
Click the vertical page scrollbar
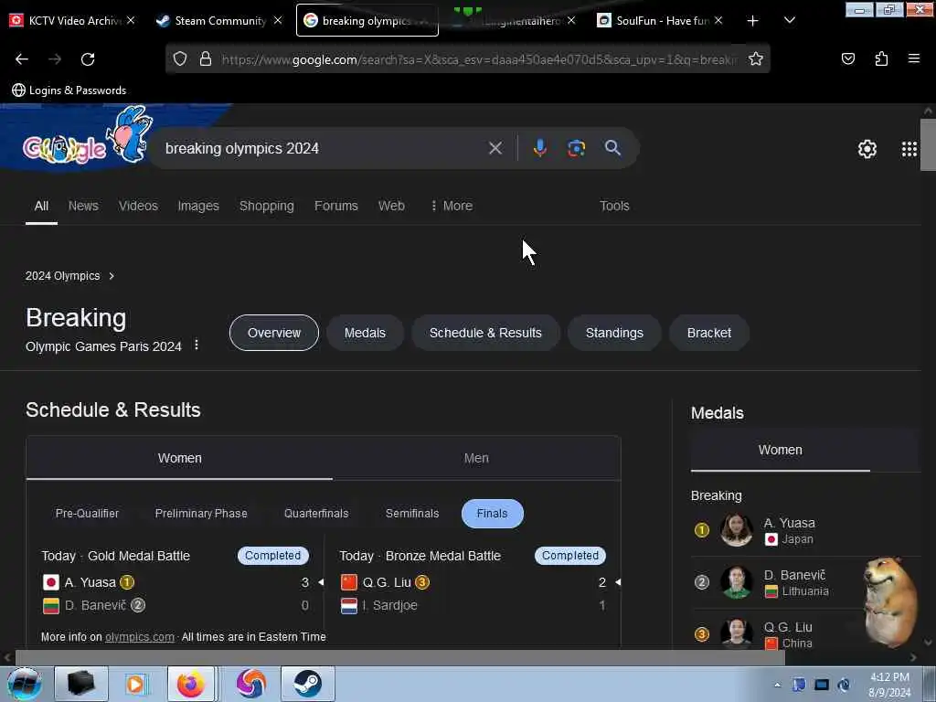click(x=928, y=144)
